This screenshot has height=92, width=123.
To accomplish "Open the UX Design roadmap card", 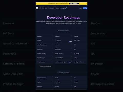I will tap(80, 53).
